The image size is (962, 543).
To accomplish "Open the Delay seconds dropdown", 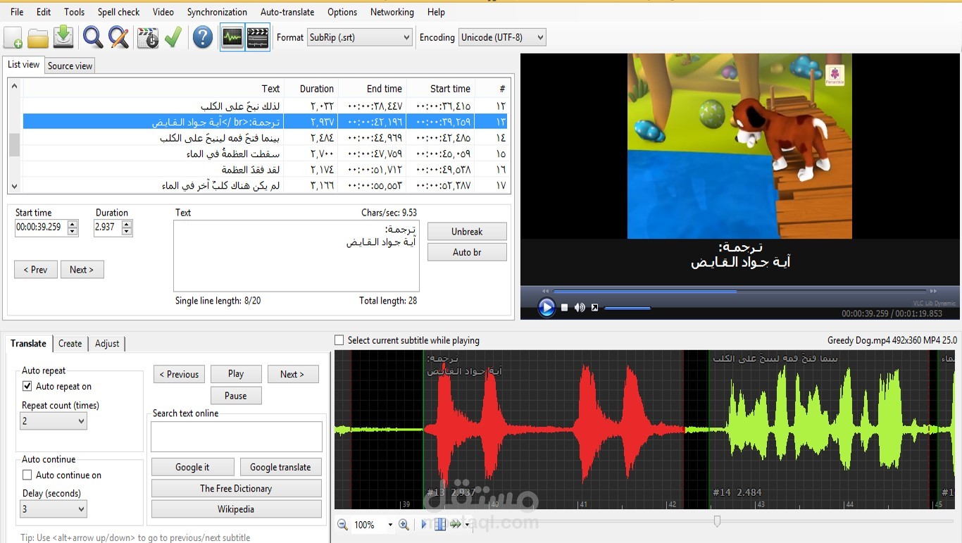I will coord(54,509).
